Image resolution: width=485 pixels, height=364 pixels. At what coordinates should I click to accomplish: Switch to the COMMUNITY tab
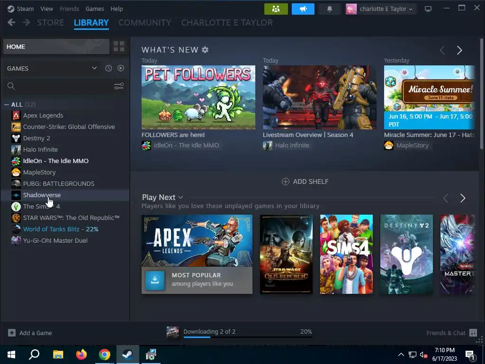[145, 23]
